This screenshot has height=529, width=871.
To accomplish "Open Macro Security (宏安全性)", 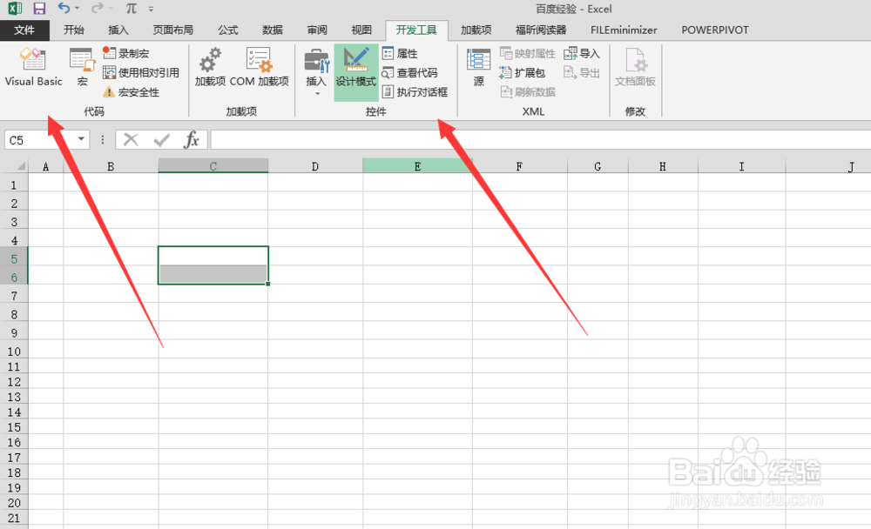I will point(132,92).
